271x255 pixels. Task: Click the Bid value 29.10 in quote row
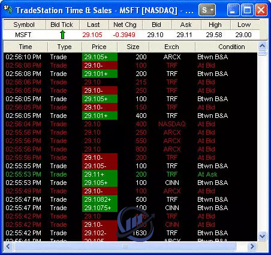tap(155, 35)
